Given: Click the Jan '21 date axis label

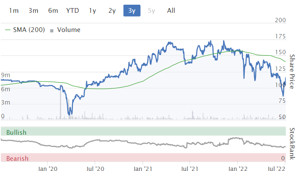Looking at the screenshot, I should [143, 168].
